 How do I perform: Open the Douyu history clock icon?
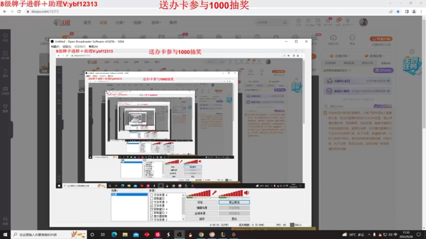299,21
